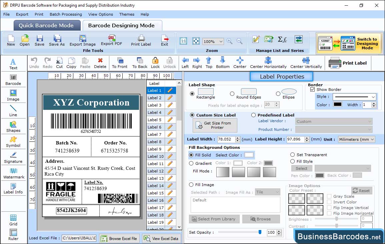Click the Set Opacity value stepper

point(279,232)
